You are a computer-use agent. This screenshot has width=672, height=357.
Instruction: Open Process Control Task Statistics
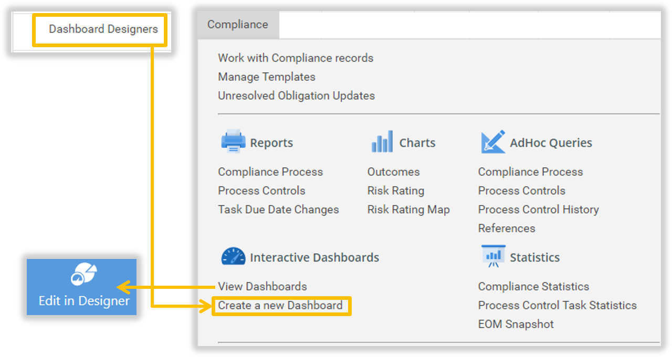557,306
